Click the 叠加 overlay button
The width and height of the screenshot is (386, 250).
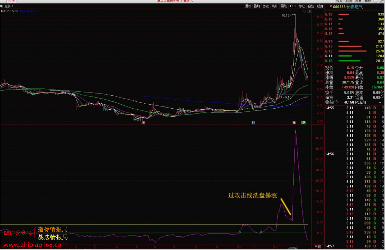tap(257, 6)
